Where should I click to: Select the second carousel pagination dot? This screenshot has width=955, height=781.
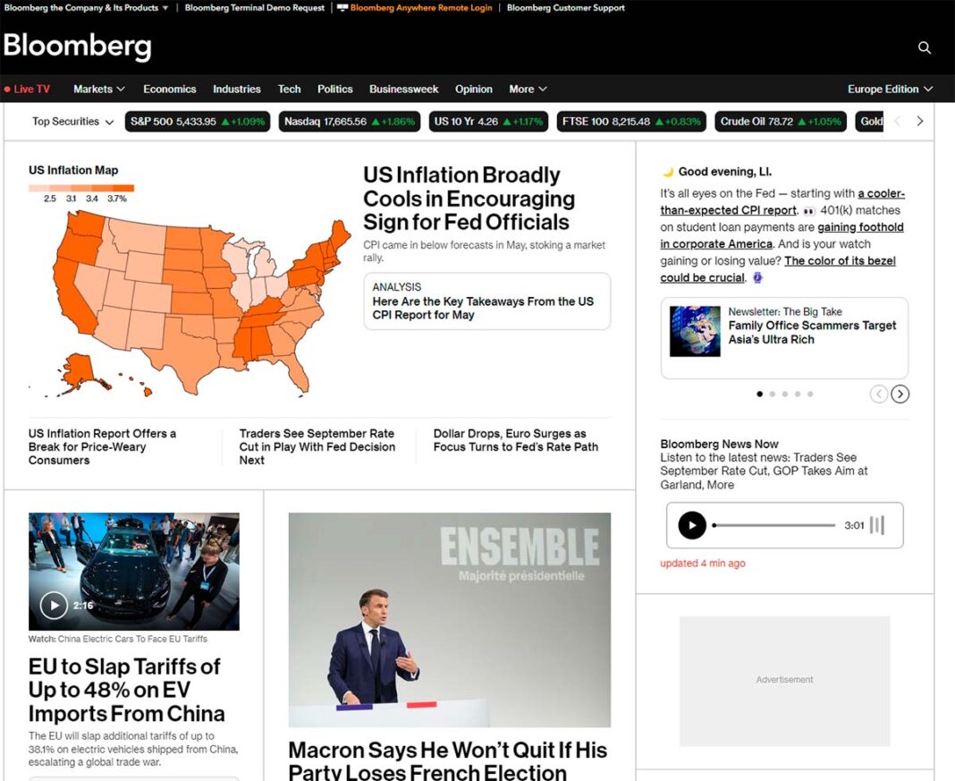click(x=773, y=395)
